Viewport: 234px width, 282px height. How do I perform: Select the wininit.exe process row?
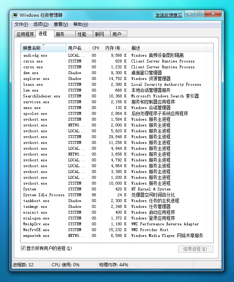(x=117, y=212)
